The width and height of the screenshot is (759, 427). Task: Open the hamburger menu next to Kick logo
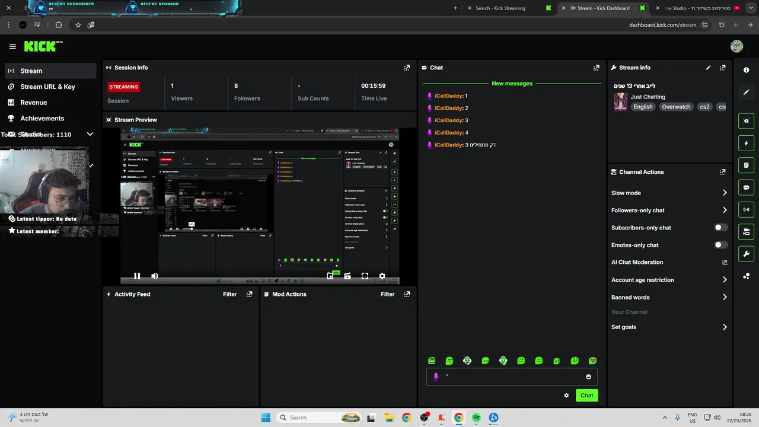coord(12,46)
